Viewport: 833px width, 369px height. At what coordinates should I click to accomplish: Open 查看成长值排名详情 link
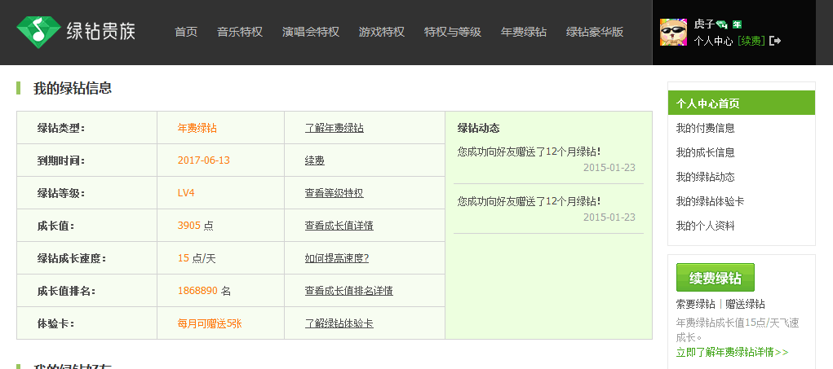(x=349, y=291)
